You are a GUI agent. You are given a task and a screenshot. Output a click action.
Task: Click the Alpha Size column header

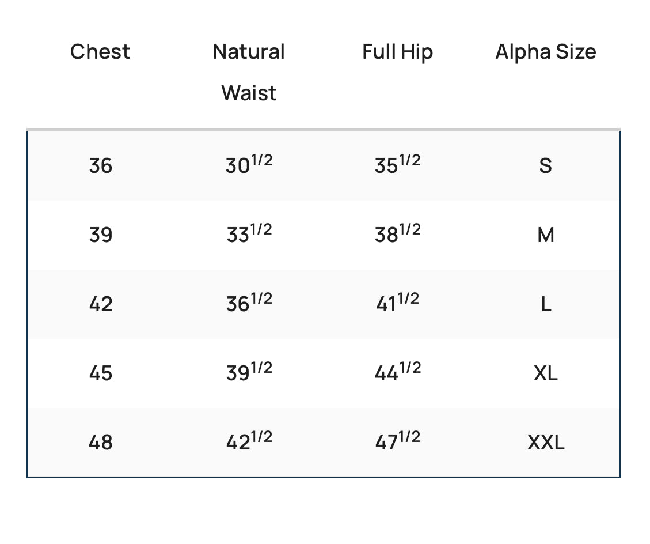tap(546, 52)
